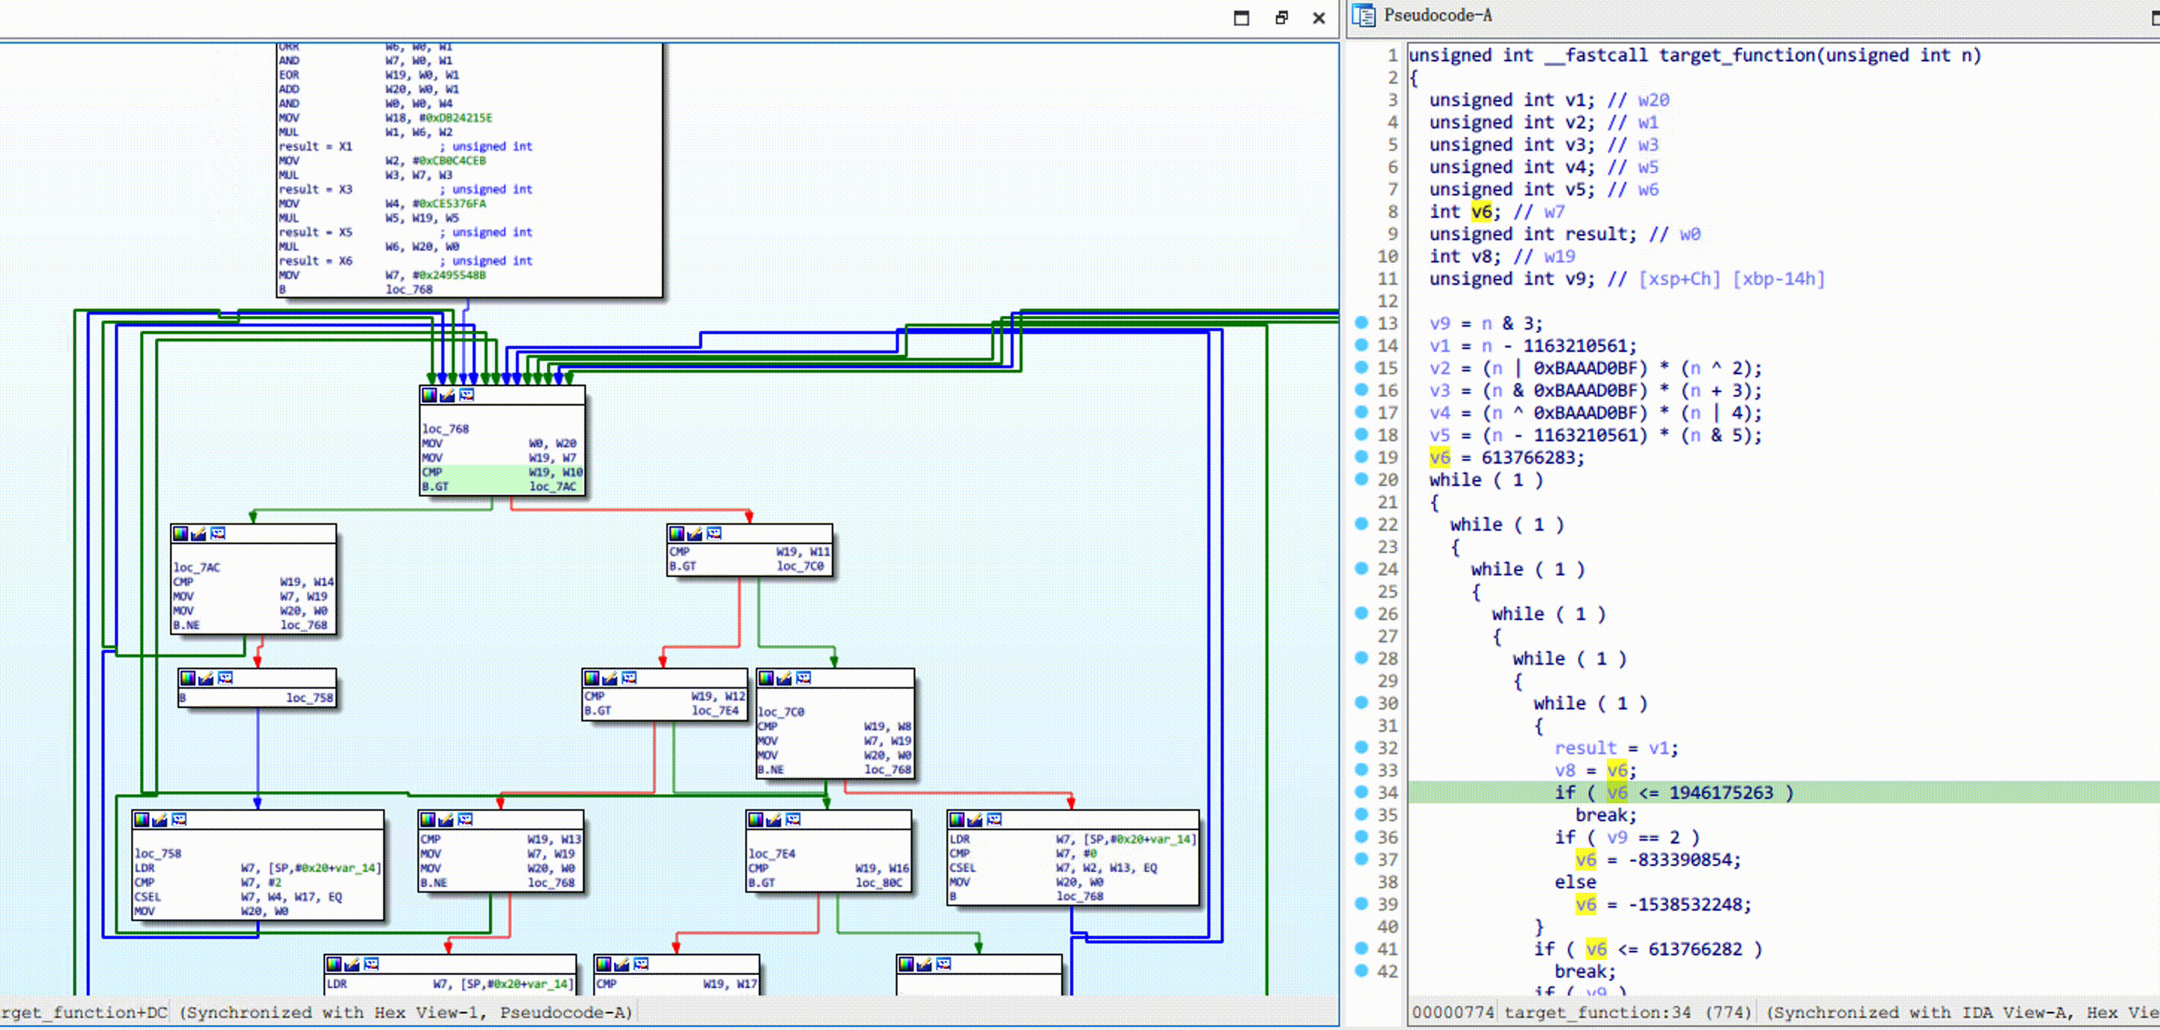Click the color picker icon on loc_768 node

pyautogui.click(x=429, y=395)
